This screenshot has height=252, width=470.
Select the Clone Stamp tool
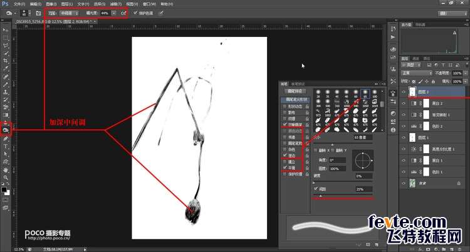pos(6,92)
